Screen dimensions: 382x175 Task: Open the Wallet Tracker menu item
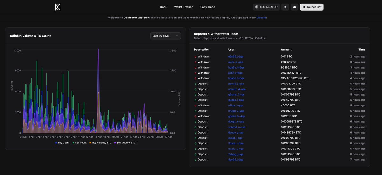[183, 7]
